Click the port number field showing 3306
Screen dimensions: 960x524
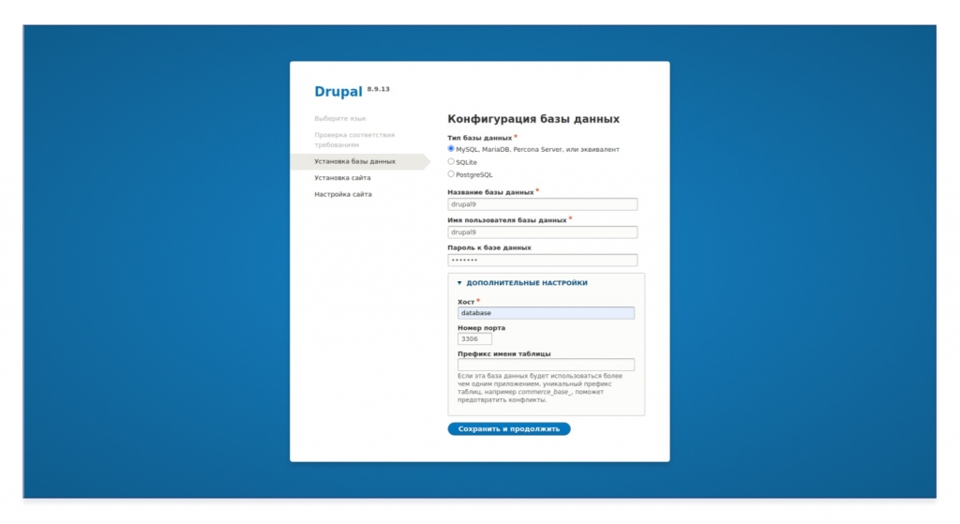[474, 339]
